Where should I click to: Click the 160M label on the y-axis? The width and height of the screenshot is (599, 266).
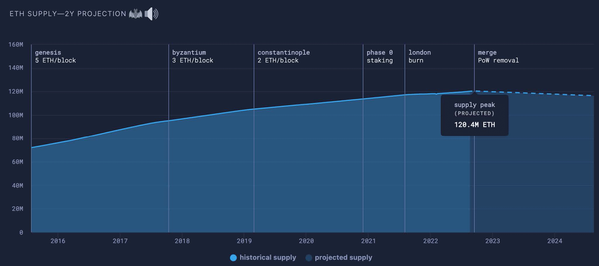point(16,45)
